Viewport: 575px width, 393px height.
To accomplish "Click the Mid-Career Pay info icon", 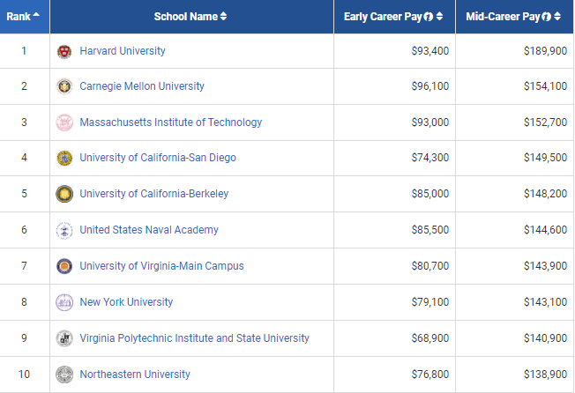I will (547, 17).
